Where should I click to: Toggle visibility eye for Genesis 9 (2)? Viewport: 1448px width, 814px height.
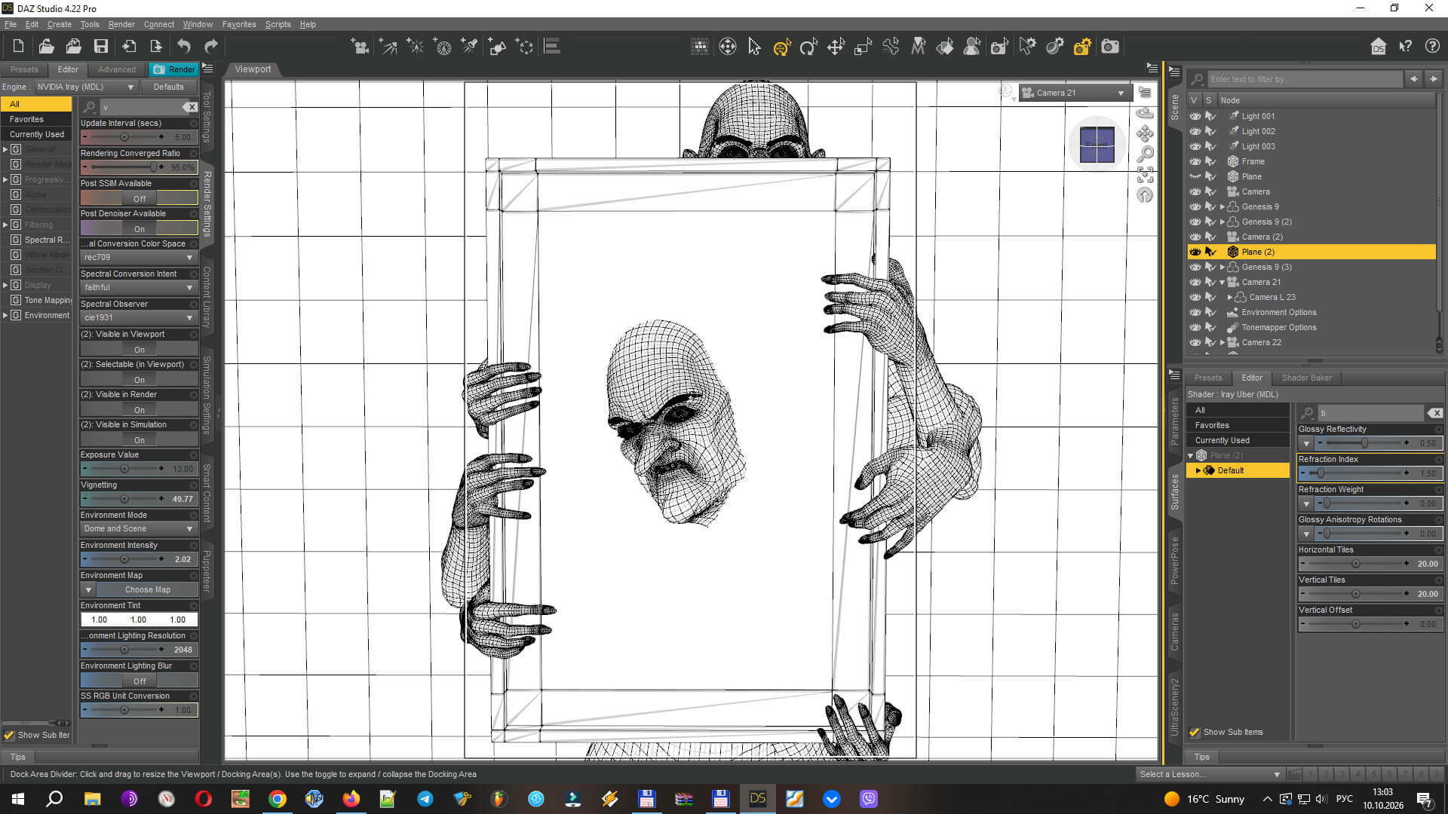pyautogui.click(x=1195, y=222)
